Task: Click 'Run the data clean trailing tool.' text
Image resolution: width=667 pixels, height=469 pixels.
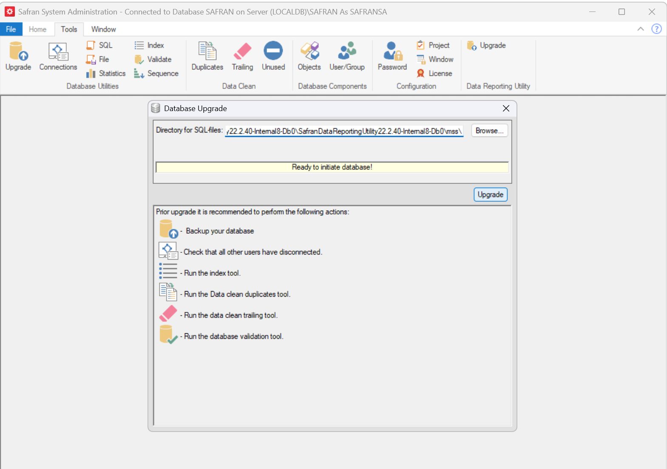Action: point(231,315)
